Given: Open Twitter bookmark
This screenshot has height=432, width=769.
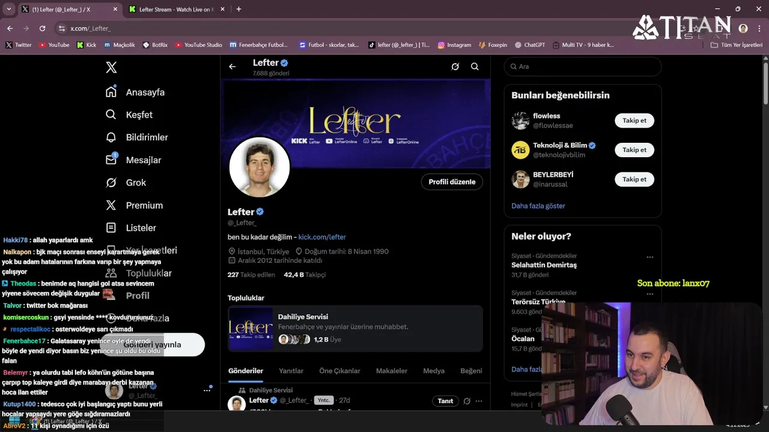Looking at the screenshot, I should [19, 45].
